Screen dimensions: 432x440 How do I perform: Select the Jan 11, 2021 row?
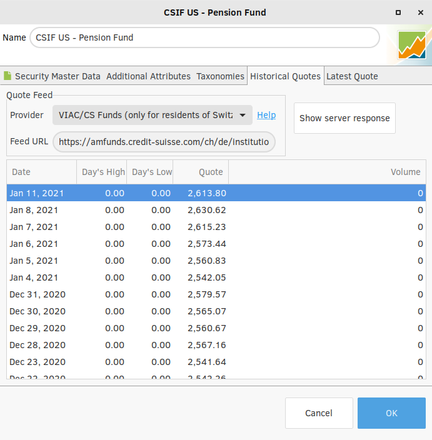pyautogui.click(x=216, y=193)
